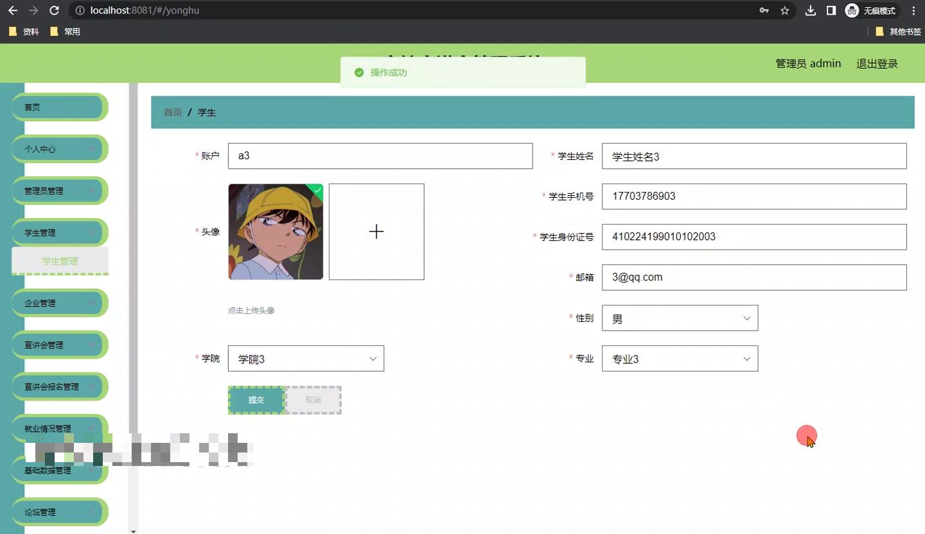The height and width of the screenshot is (534, 925).
Task: Click the 首页 breadcrumb link
Action: 173,112
